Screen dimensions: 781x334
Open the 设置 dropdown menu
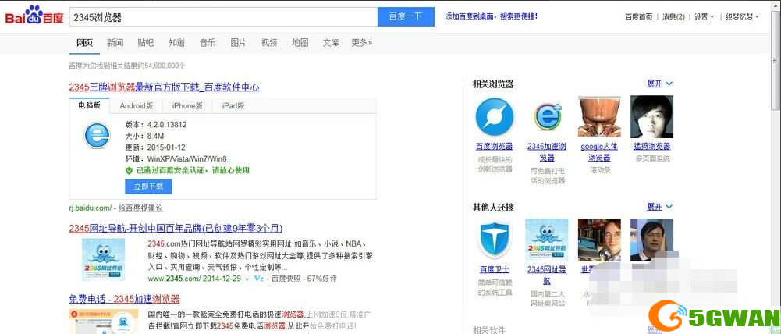(704, 16)
